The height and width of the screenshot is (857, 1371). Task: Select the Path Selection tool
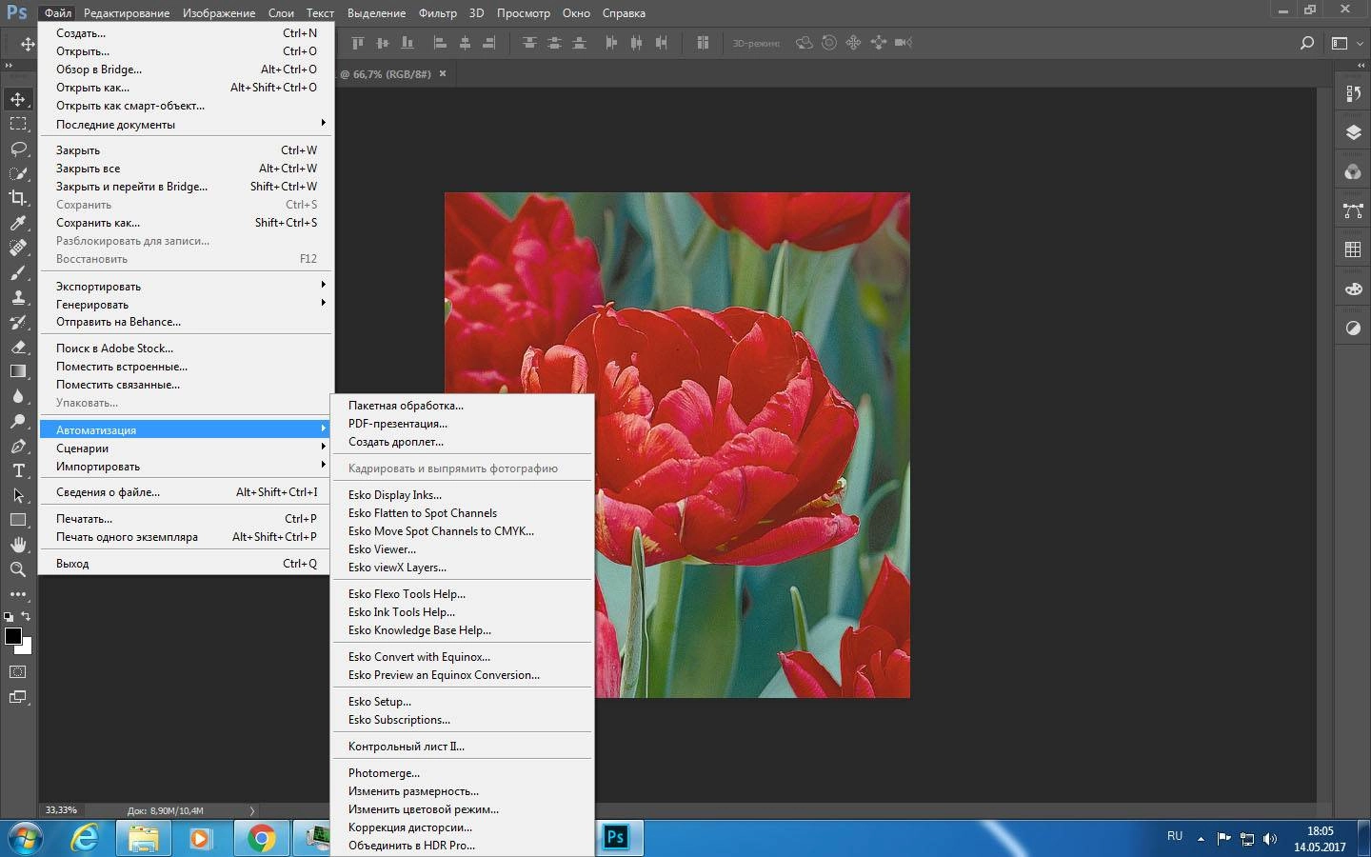[x=18, y=495]
